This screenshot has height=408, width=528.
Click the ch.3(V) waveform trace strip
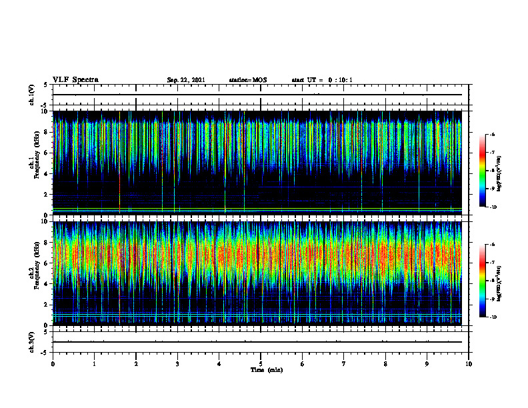click(x=261, y=342)
